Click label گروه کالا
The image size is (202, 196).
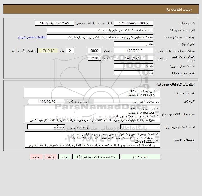pos(188,102)
